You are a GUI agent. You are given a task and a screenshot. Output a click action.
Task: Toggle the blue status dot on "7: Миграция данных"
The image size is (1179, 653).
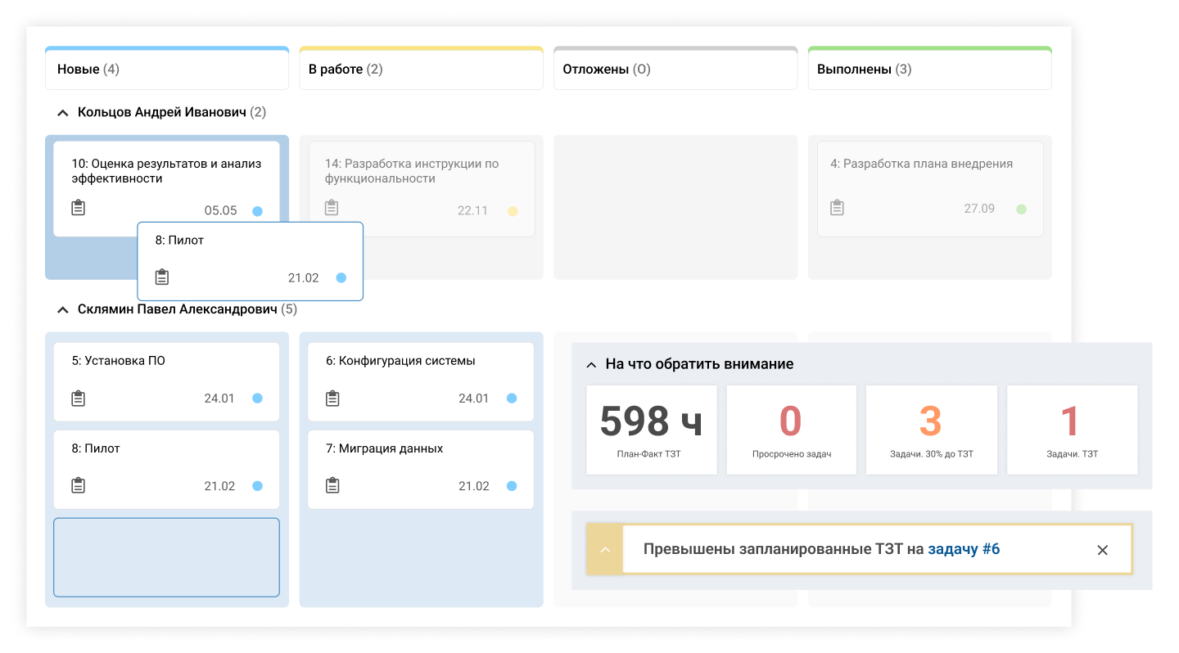[x=513, y=485]
